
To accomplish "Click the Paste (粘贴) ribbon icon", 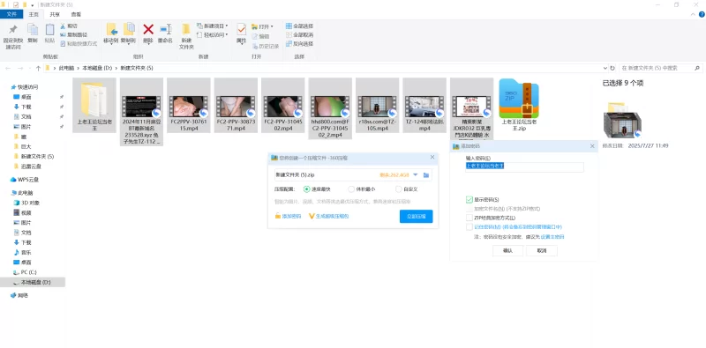I will (49, 30).
